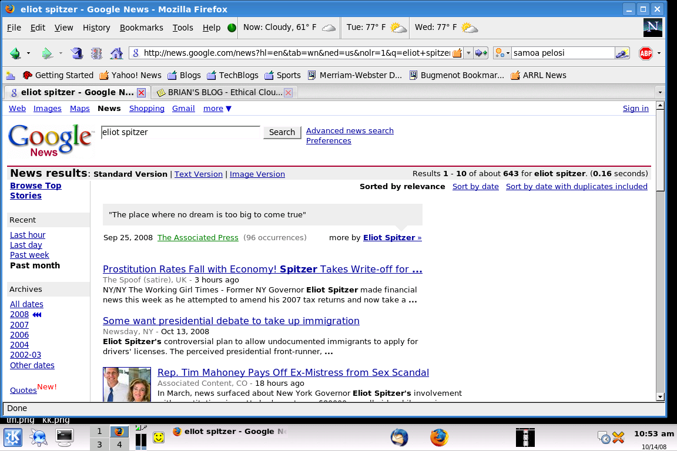Filter results to Last hour
Screen dimensions: 677x451
[x=28, y=235]
